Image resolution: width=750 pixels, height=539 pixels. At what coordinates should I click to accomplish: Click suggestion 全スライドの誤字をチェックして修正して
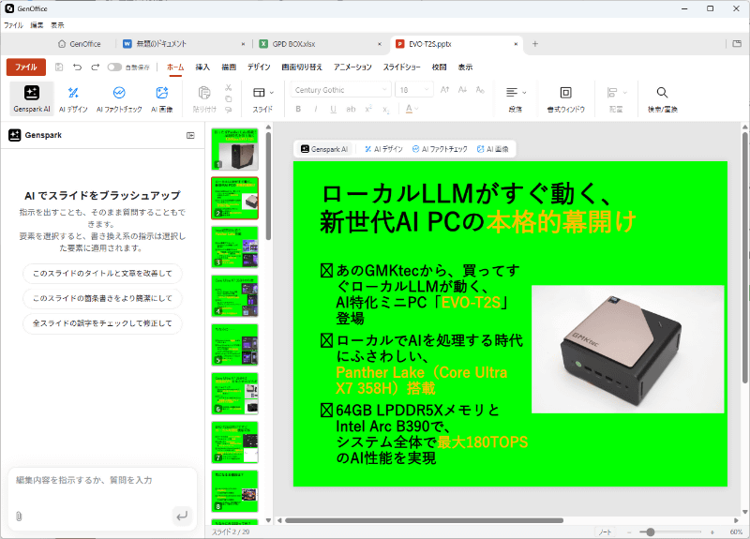click(102, 323)
